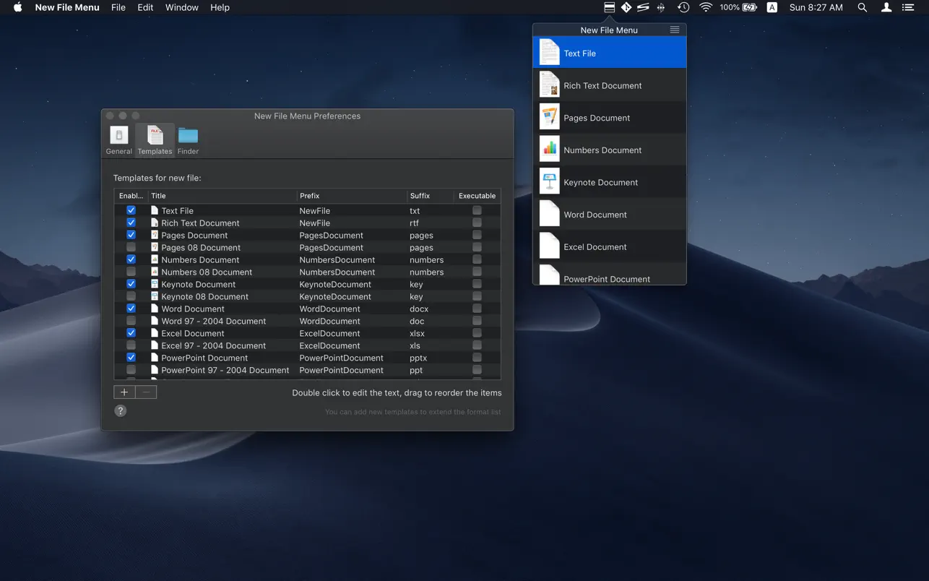Open the popup hamburger options menu
The image size is (929, 581).
click(674, 30)
